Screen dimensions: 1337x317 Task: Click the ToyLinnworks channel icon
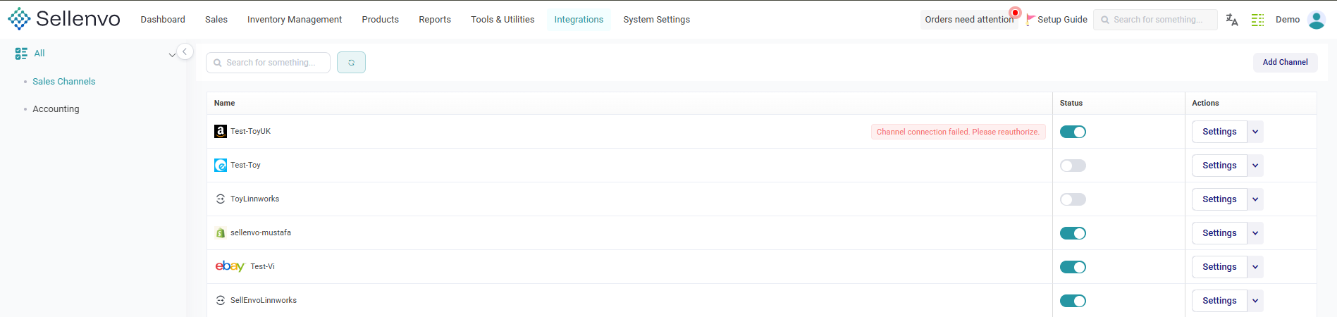coord(221,199)
